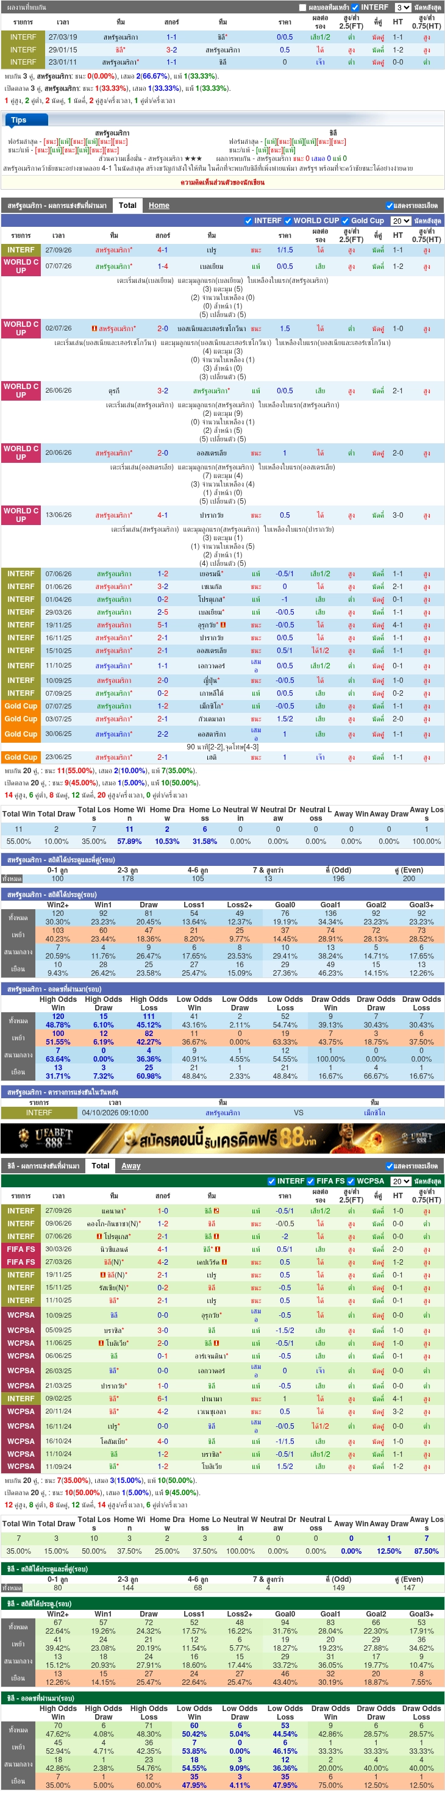Image resolution: width=445 pixels, height=1794 pixels.
Task: Open แคนาดา team link in ชิลี 27/09/26 row
Action: (x=114, y=1210)
